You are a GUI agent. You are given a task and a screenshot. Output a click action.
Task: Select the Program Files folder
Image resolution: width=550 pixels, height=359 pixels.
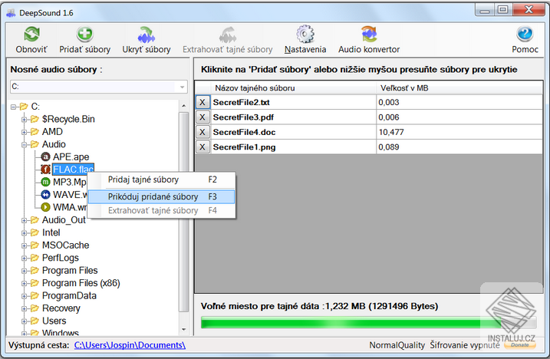70,271
